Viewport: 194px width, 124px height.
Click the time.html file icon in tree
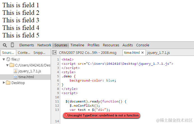coord(15,77)
